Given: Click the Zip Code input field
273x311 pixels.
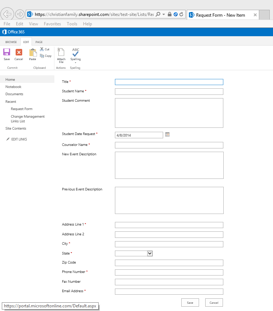Looking at the screenshot, I should coord(169,263).
